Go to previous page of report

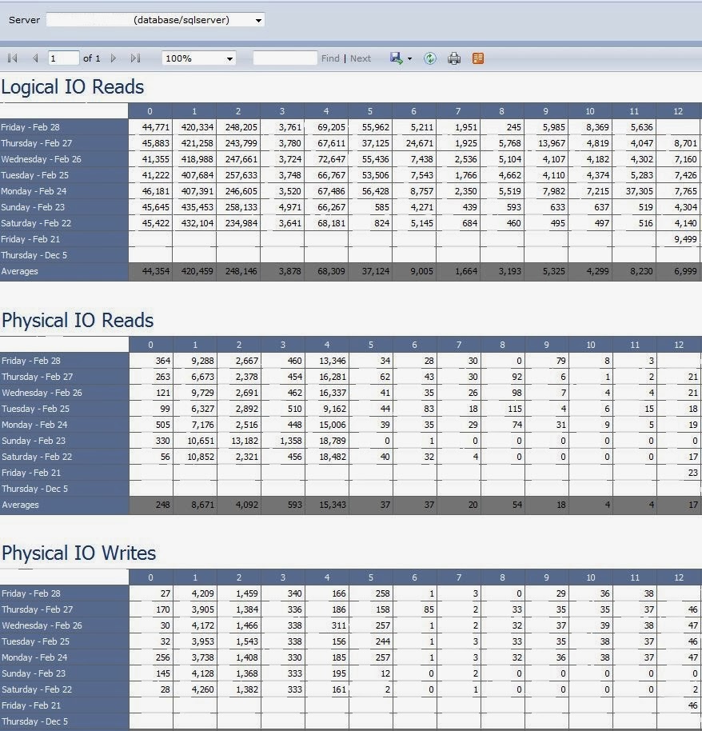click(35, 58)
